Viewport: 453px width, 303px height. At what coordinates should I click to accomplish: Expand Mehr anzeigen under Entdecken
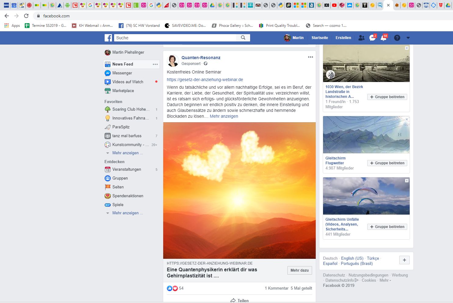click(x=125, y=213)
